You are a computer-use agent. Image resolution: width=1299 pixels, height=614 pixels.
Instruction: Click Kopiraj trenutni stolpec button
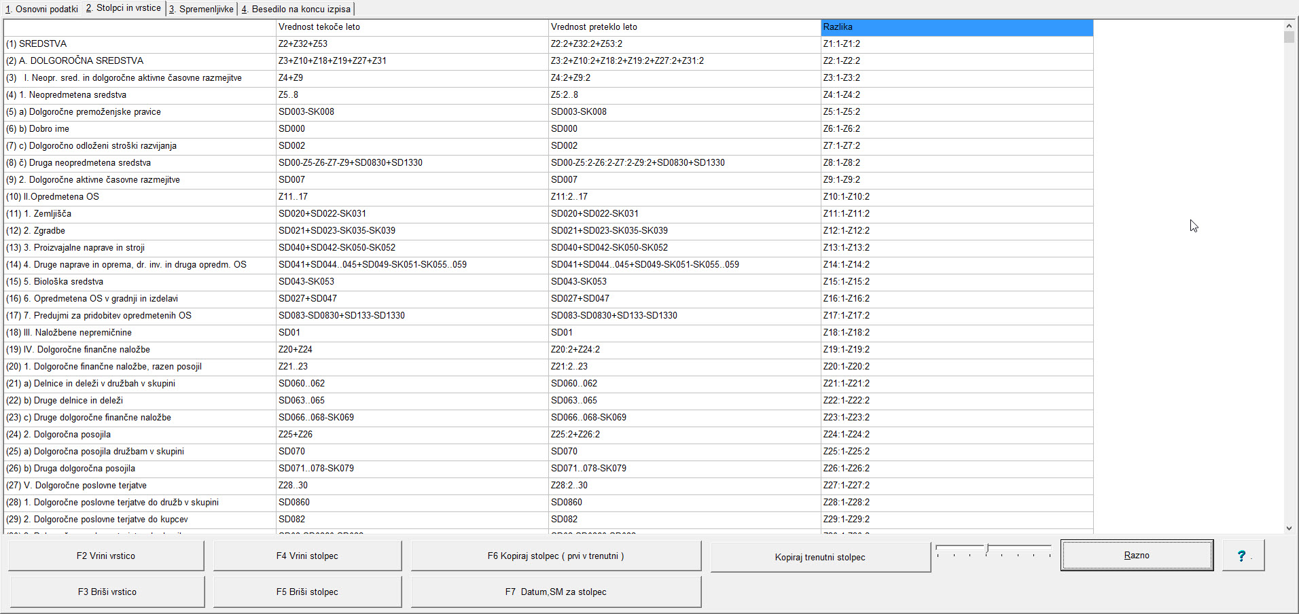[820, 557]
